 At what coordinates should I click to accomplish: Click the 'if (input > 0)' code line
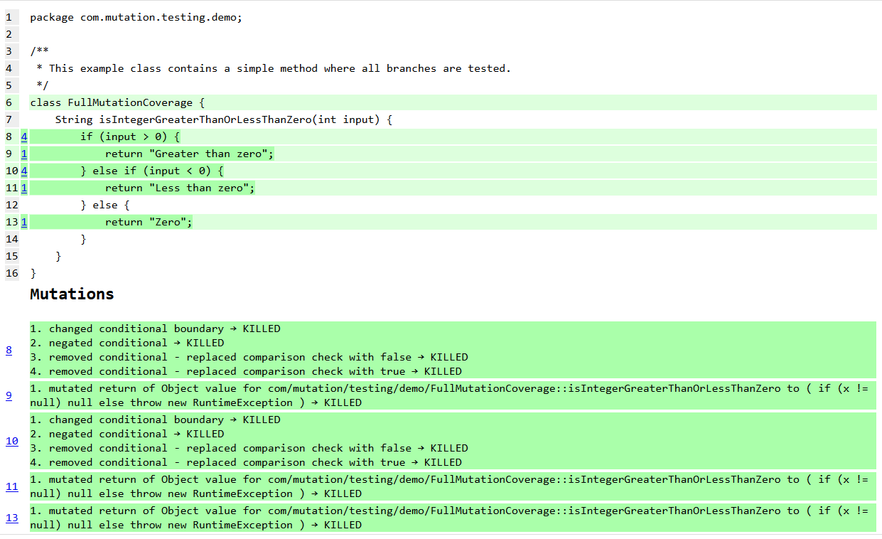coord(130,137)
